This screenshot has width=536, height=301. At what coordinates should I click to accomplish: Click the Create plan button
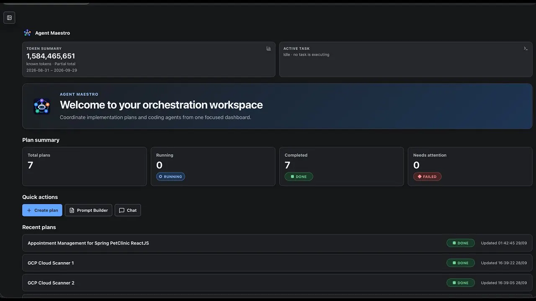pyautogui.click(x=42, y=210)
